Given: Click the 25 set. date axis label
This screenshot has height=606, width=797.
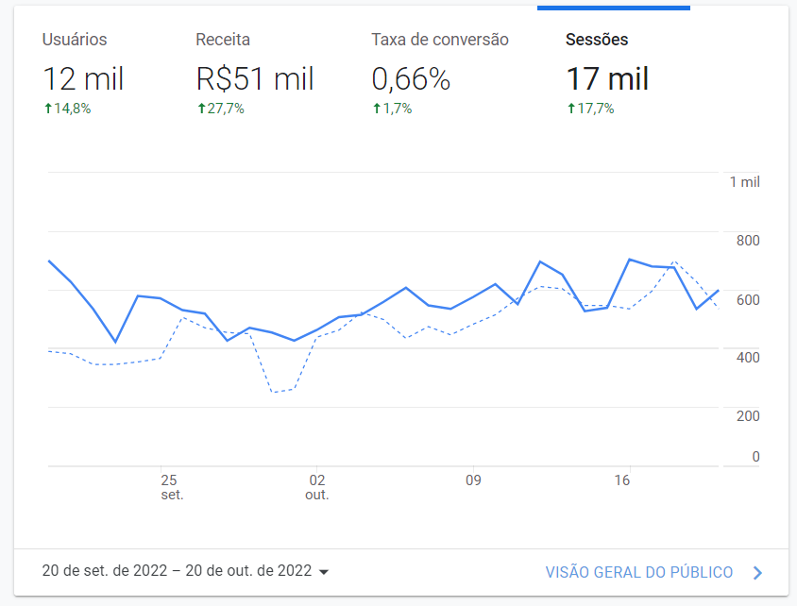Looking at the screenshot, I should [x=170, y=487].
